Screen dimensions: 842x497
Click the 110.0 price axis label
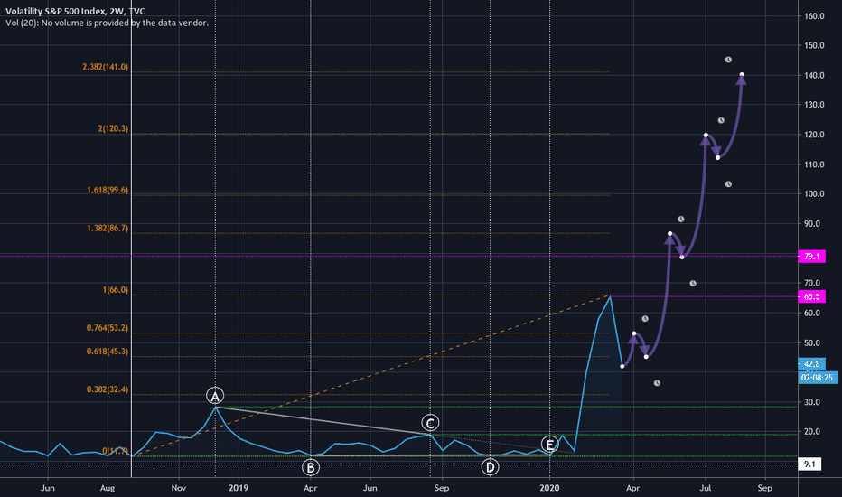[814, 164]
